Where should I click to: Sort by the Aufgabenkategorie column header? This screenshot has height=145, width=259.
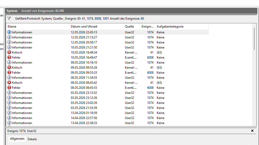tap(182, 27)
